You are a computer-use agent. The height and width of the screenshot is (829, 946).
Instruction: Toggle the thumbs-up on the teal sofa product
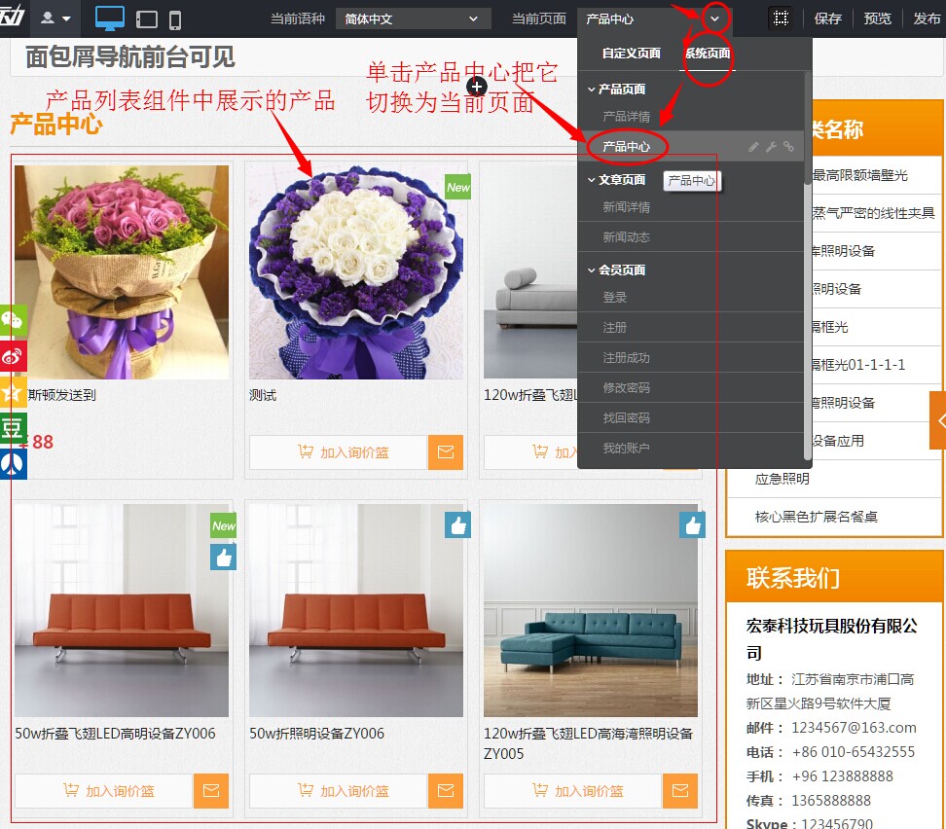pyautogui.click(x=692, y=523)
